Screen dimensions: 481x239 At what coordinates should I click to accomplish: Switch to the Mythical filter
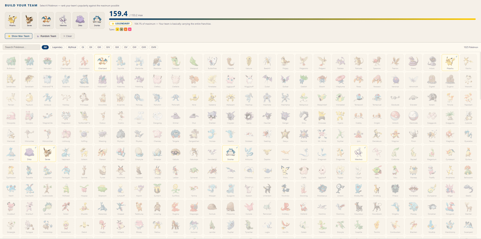(72, 47)
